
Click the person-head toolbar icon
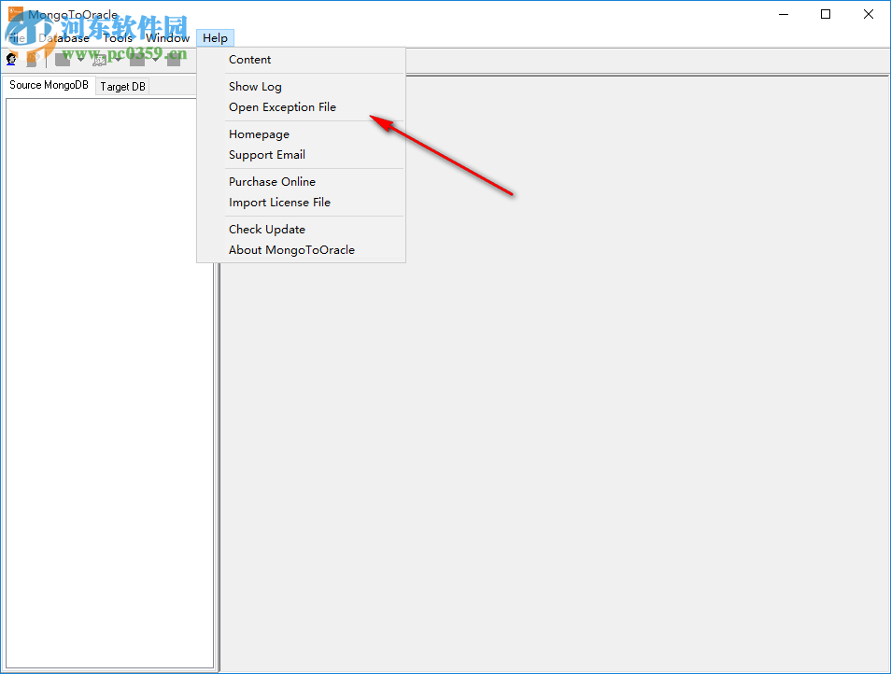pos(11,59)
